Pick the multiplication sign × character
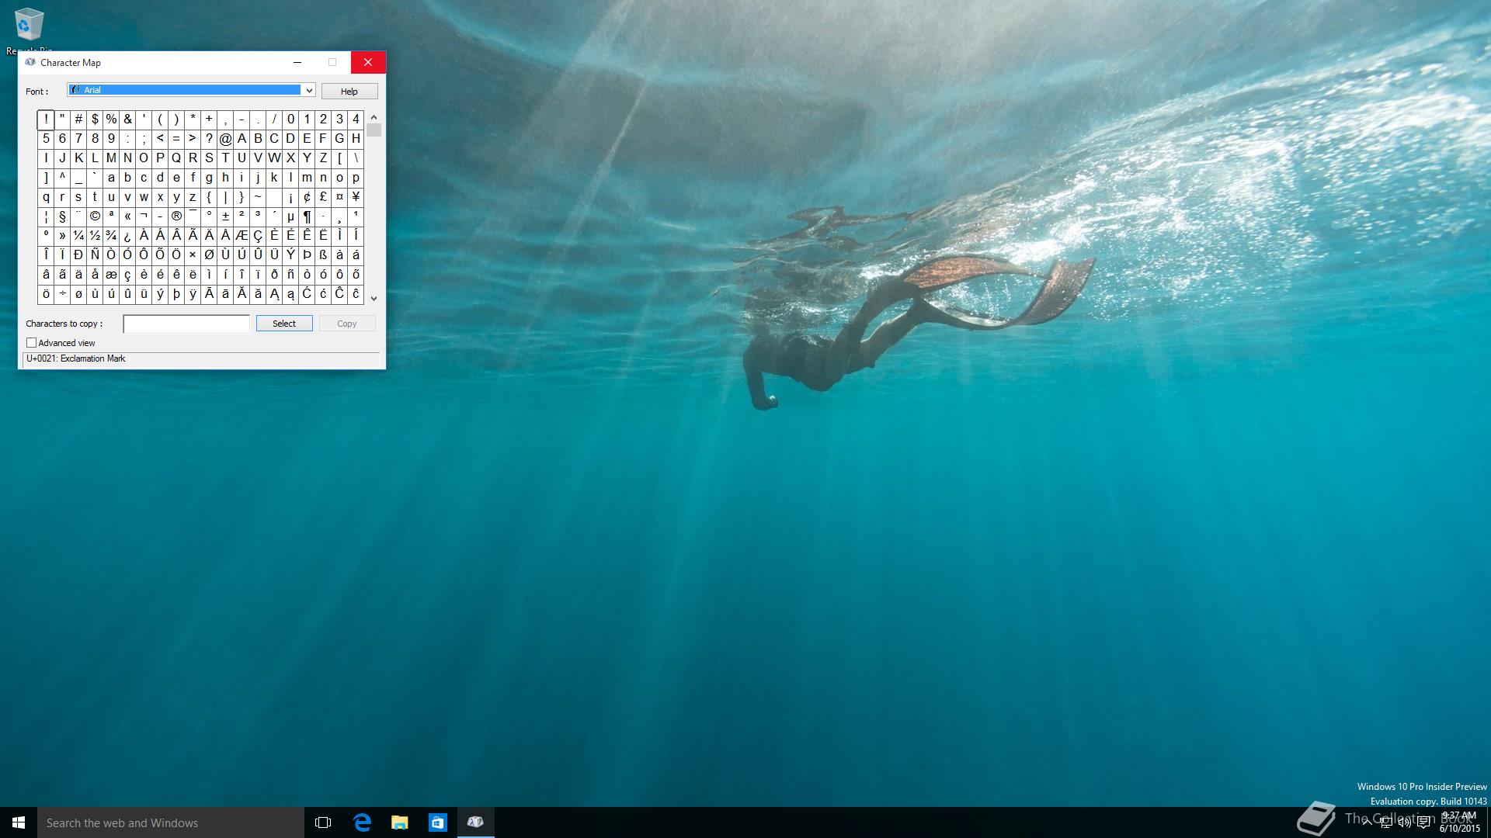This screenshot has width=1491, height=838. [193, 255]
